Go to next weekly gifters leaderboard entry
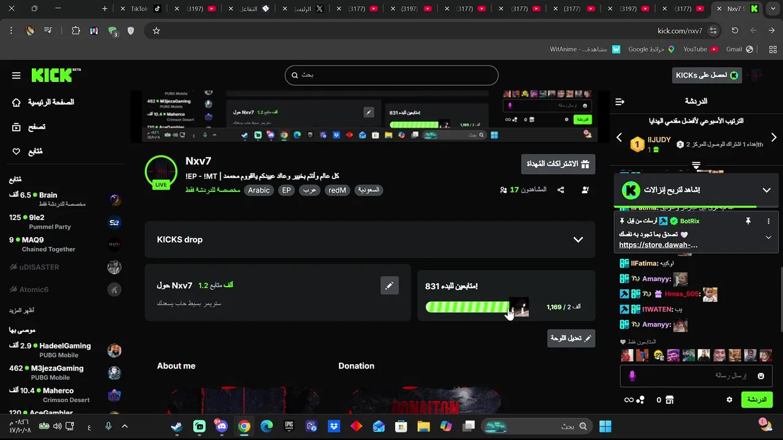The width and height of the screenshot is (783, 440). [x=774, y=137]
